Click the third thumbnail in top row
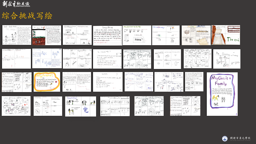The image size is (256, 144). (x=77, y=35)
